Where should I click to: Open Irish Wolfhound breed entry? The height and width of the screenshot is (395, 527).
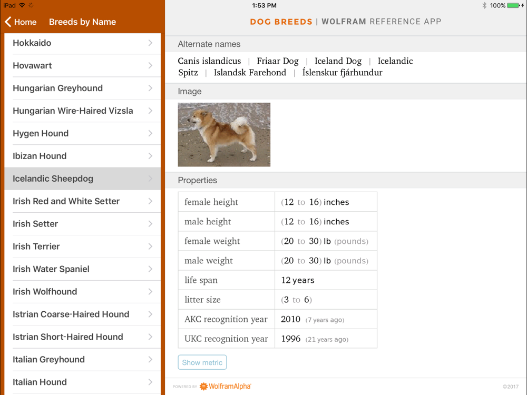(x=83, y=292)
